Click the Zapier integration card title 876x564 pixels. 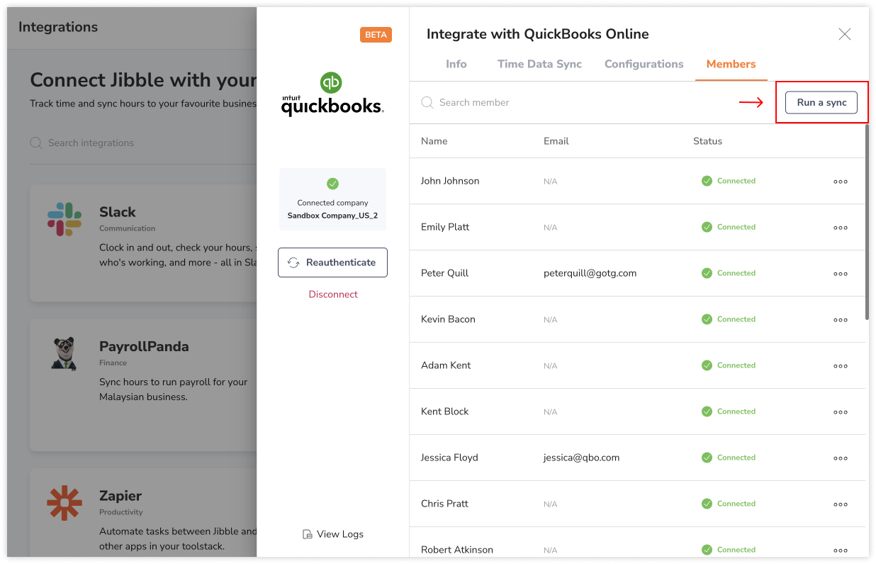pos(120,496)
